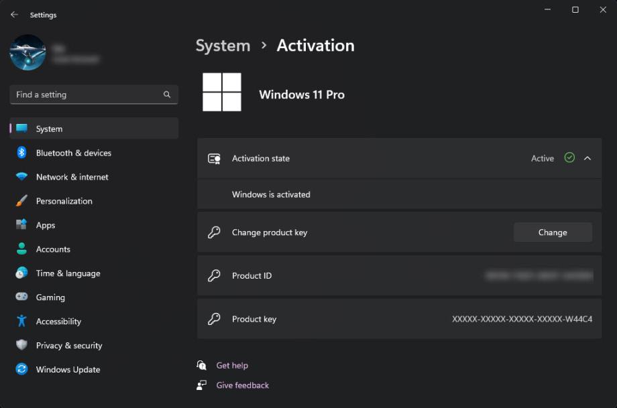
Task: Collapse the Activation state chevron
Action: pyautogui.click(x=587, y=159)
